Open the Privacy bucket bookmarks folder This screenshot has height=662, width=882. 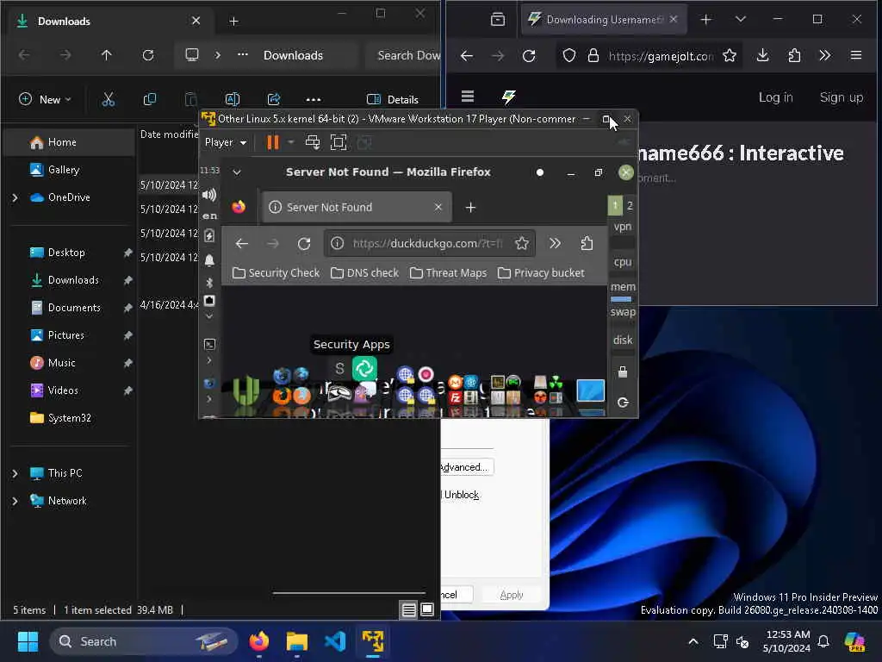click(541, 273)
